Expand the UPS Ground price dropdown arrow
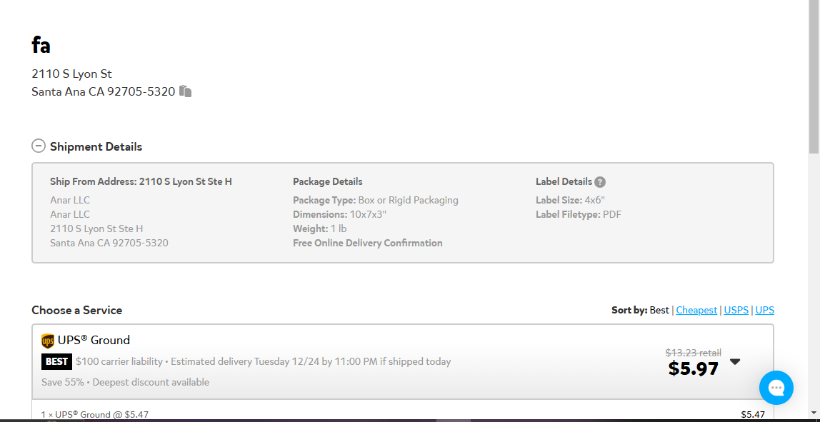This screenshot has height=422, width=820. click(x=735, y=362)
